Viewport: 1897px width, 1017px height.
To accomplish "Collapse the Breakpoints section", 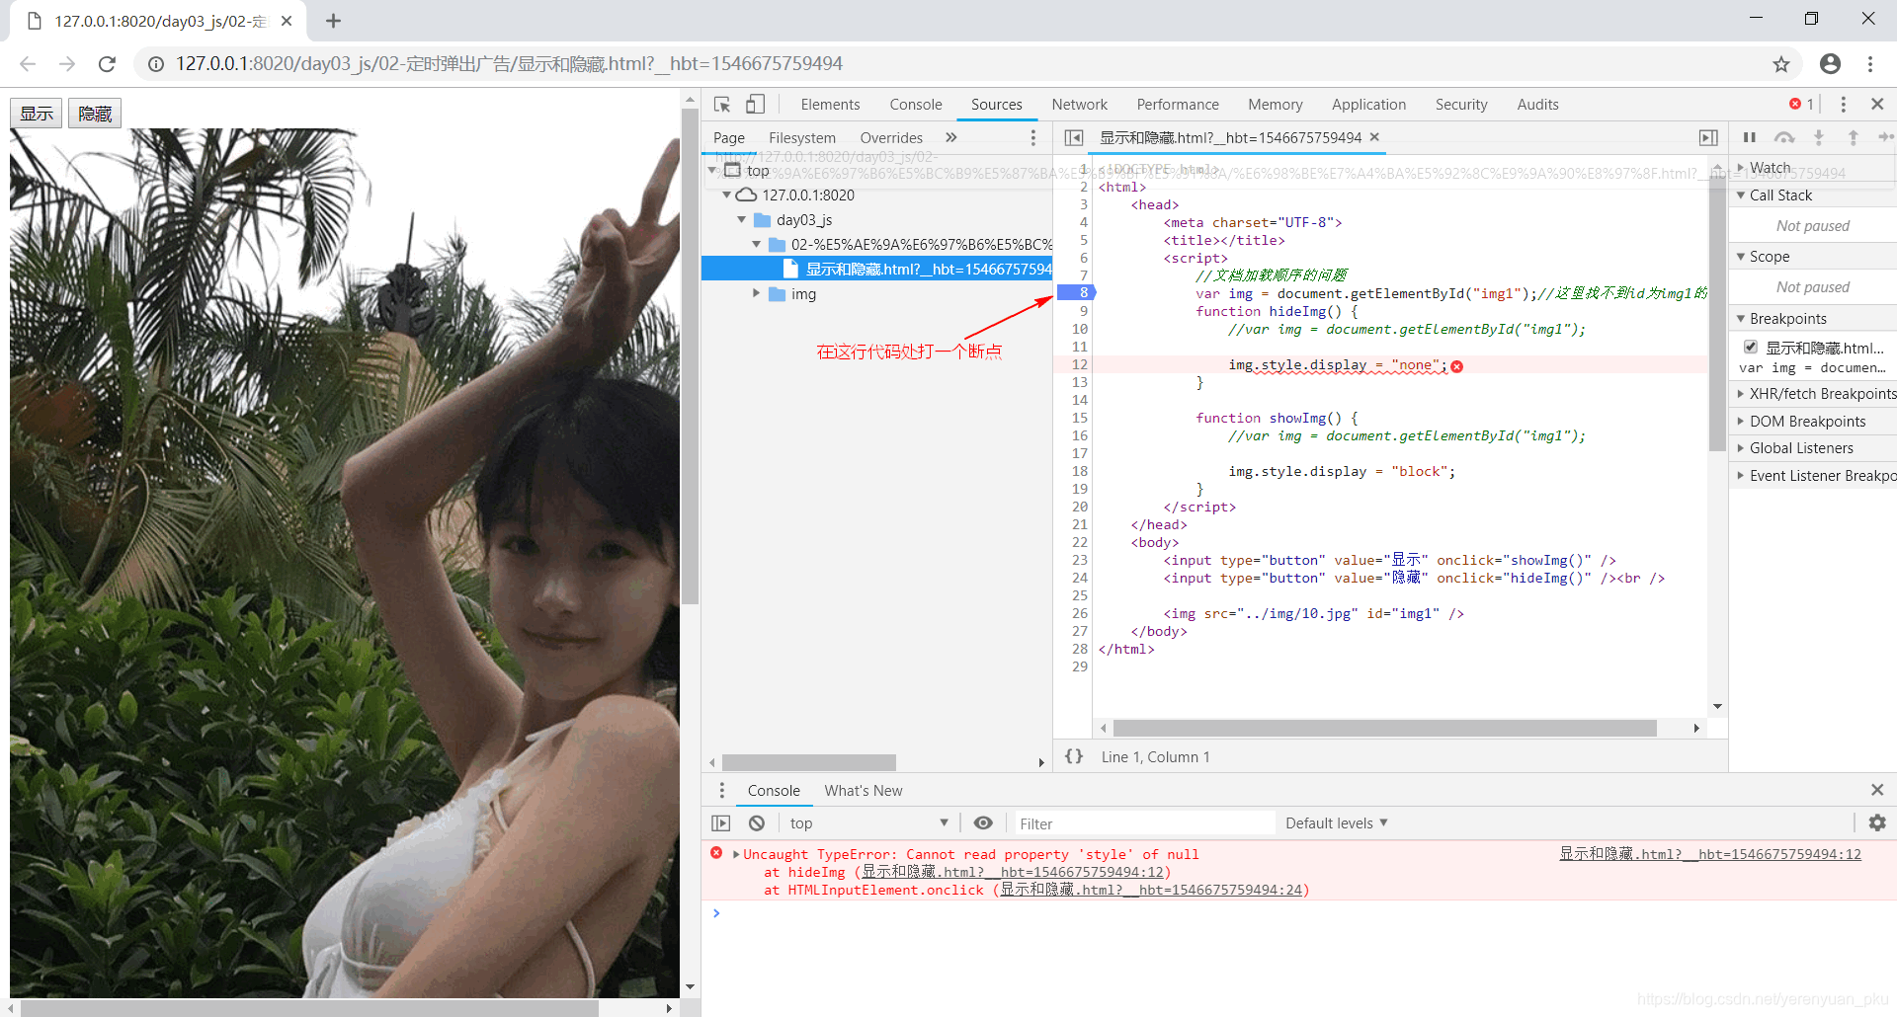I will click(1741, 319).
